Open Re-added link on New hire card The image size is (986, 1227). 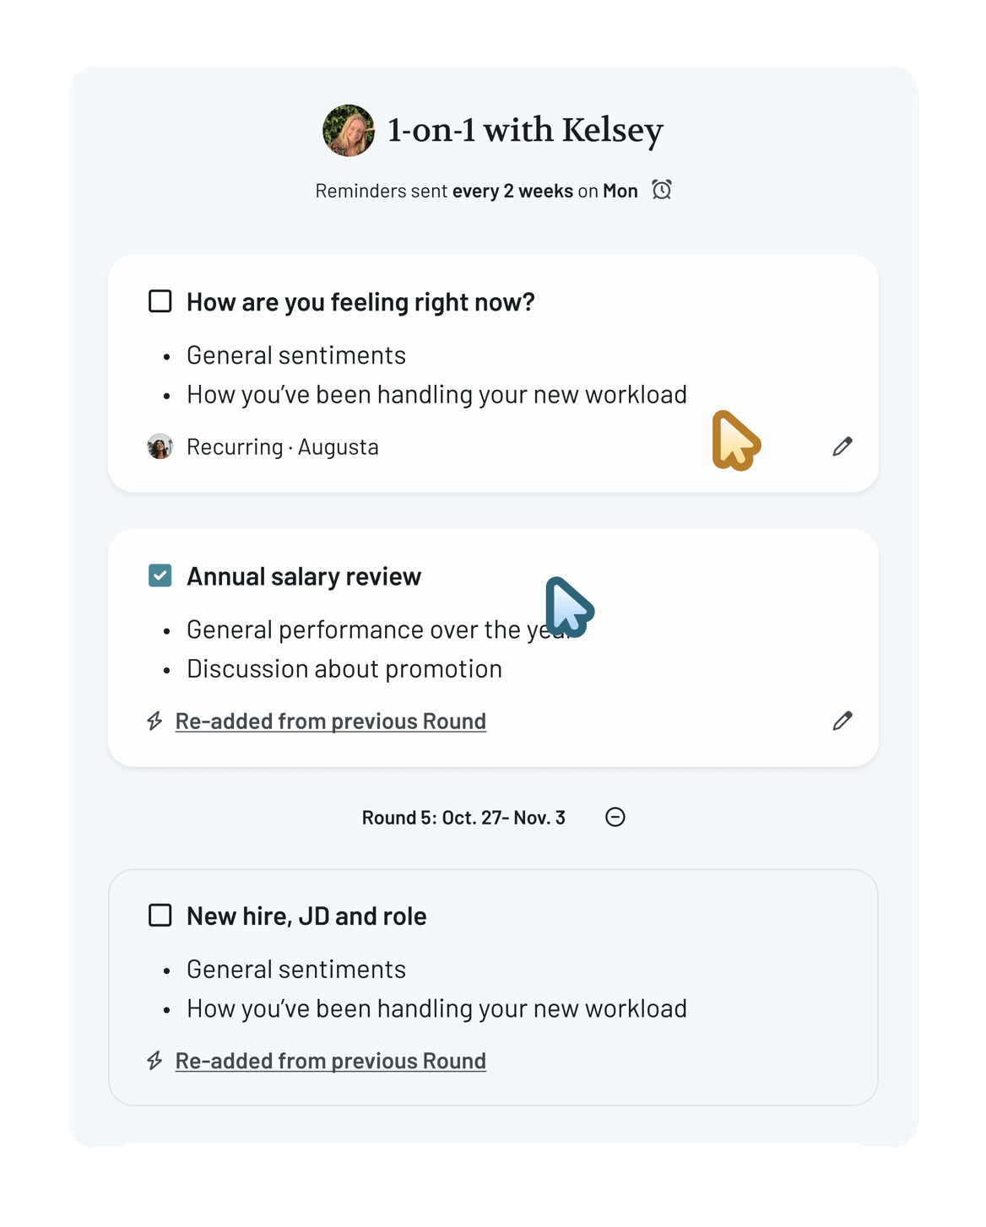(x=330, y=1061)
